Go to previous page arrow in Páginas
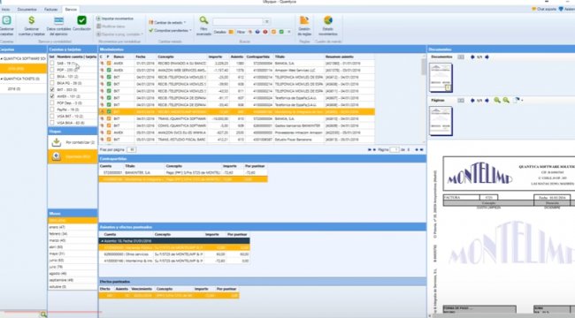575x318 pixels. click(x=472, y=101)
